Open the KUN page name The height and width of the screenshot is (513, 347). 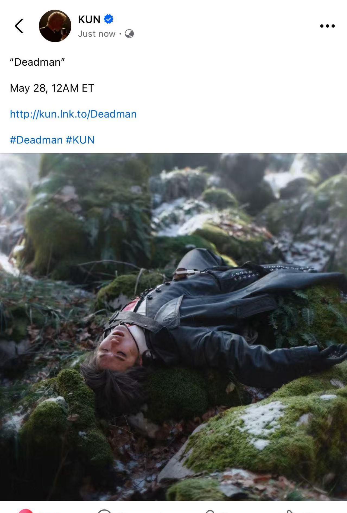pos(89,19)
